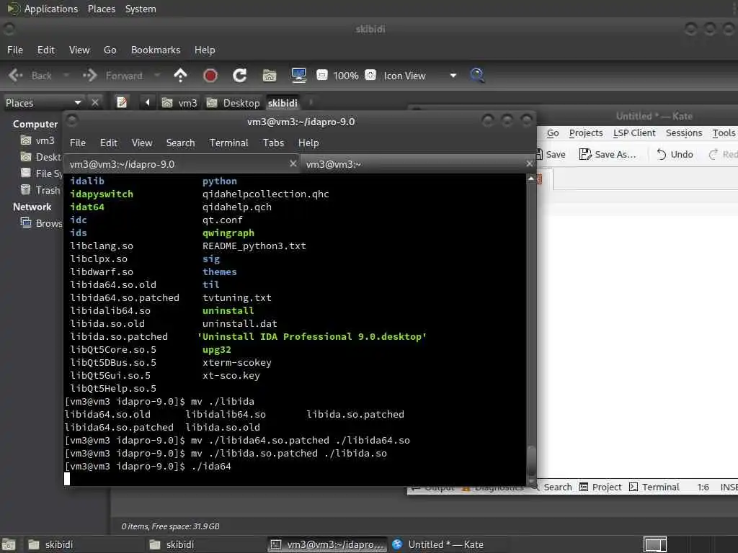Select the skibidi path button
Screen dimensions: 738x553
point(283,102)
